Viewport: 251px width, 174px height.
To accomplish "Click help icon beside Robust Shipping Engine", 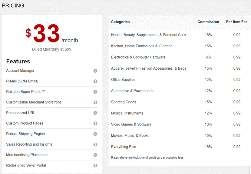I will tap(95, 134).
